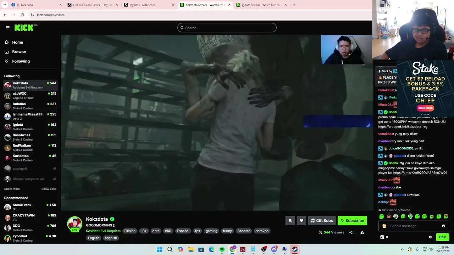
Task: Select the 18+ tag
Action: click(144, 231)
